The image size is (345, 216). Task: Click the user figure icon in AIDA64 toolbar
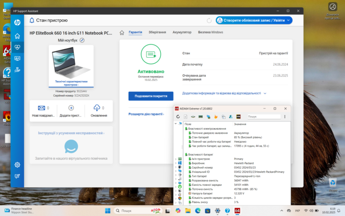pyautogui.click(x=231, y=117)
